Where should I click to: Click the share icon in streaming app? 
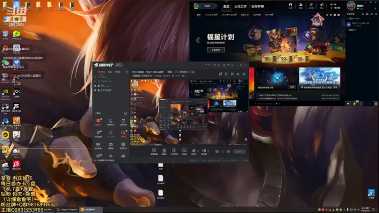click(x=244, y=74)
